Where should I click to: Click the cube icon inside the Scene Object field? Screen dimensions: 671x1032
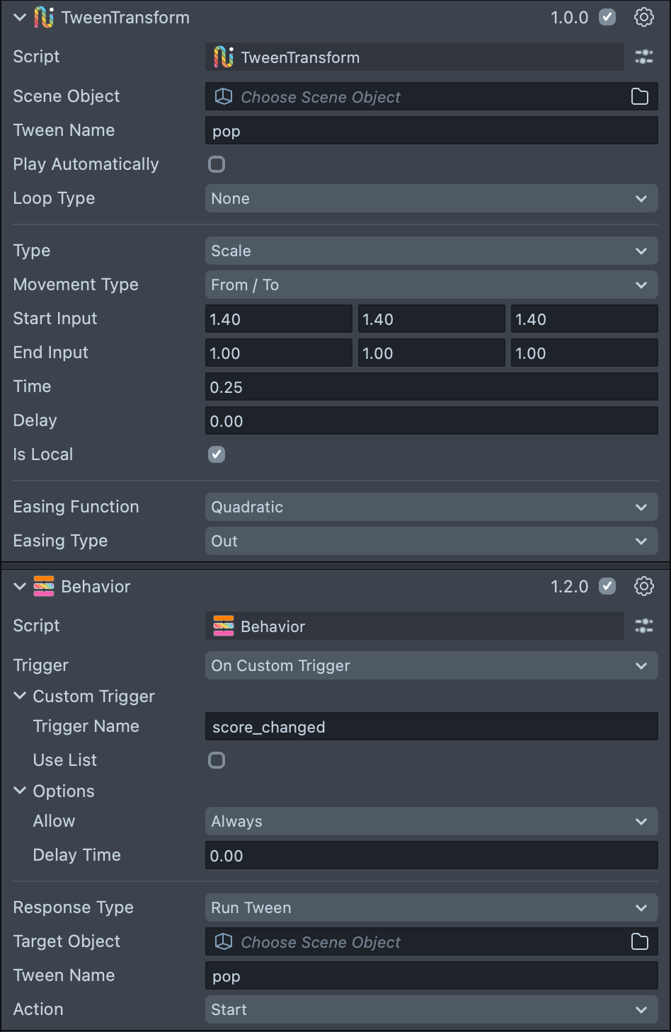(x=223, y=96)
